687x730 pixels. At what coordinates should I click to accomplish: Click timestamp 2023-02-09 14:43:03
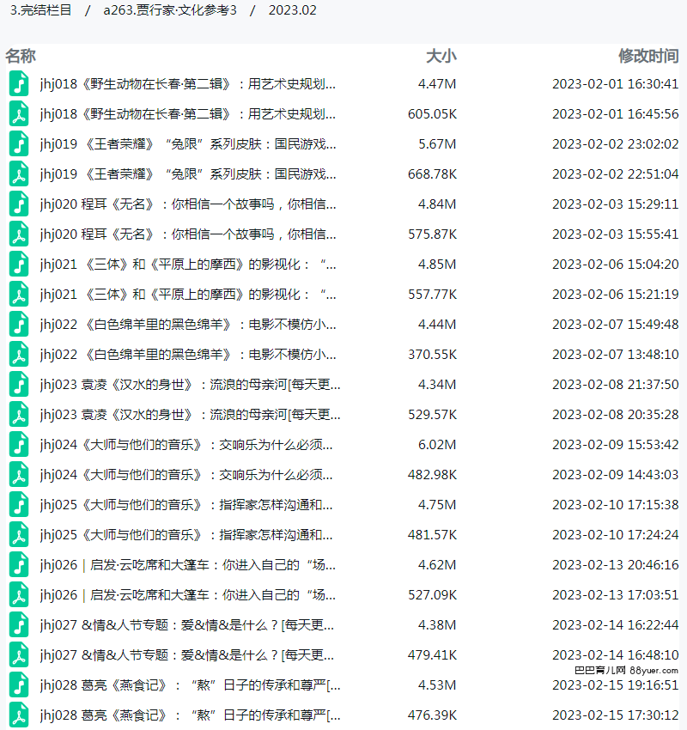(616, 474)
